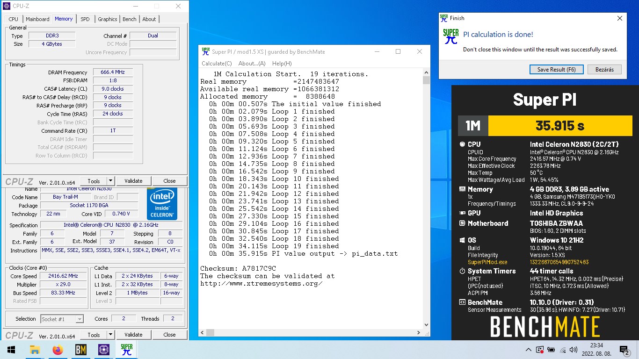The image size is (639, 359).
Task: Click Super PI vertical scrollbar up arrow
Action: pos(426,72)
